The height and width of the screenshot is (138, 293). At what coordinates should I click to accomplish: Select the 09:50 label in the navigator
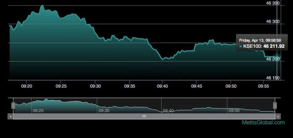(234, 110)
